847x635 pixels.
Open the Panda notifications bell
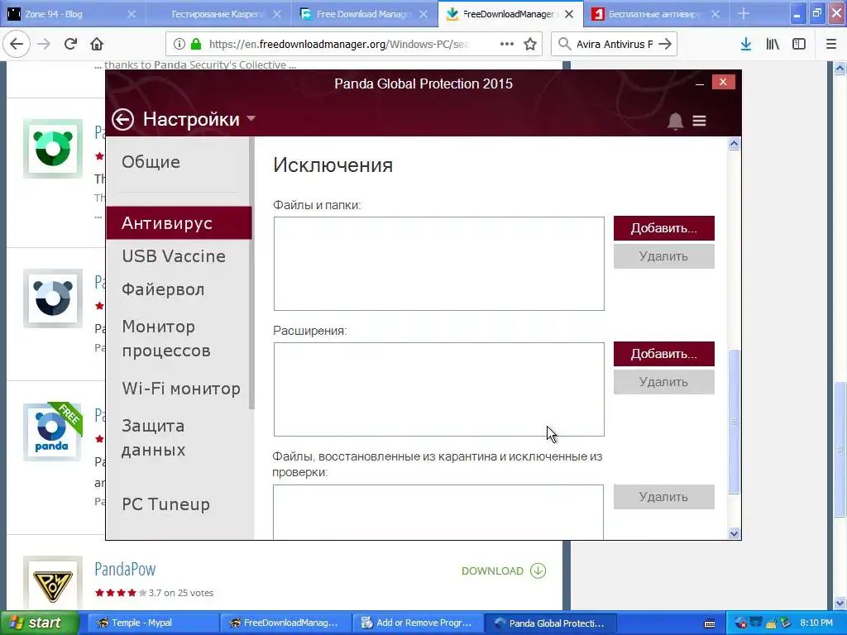(675, 121)
